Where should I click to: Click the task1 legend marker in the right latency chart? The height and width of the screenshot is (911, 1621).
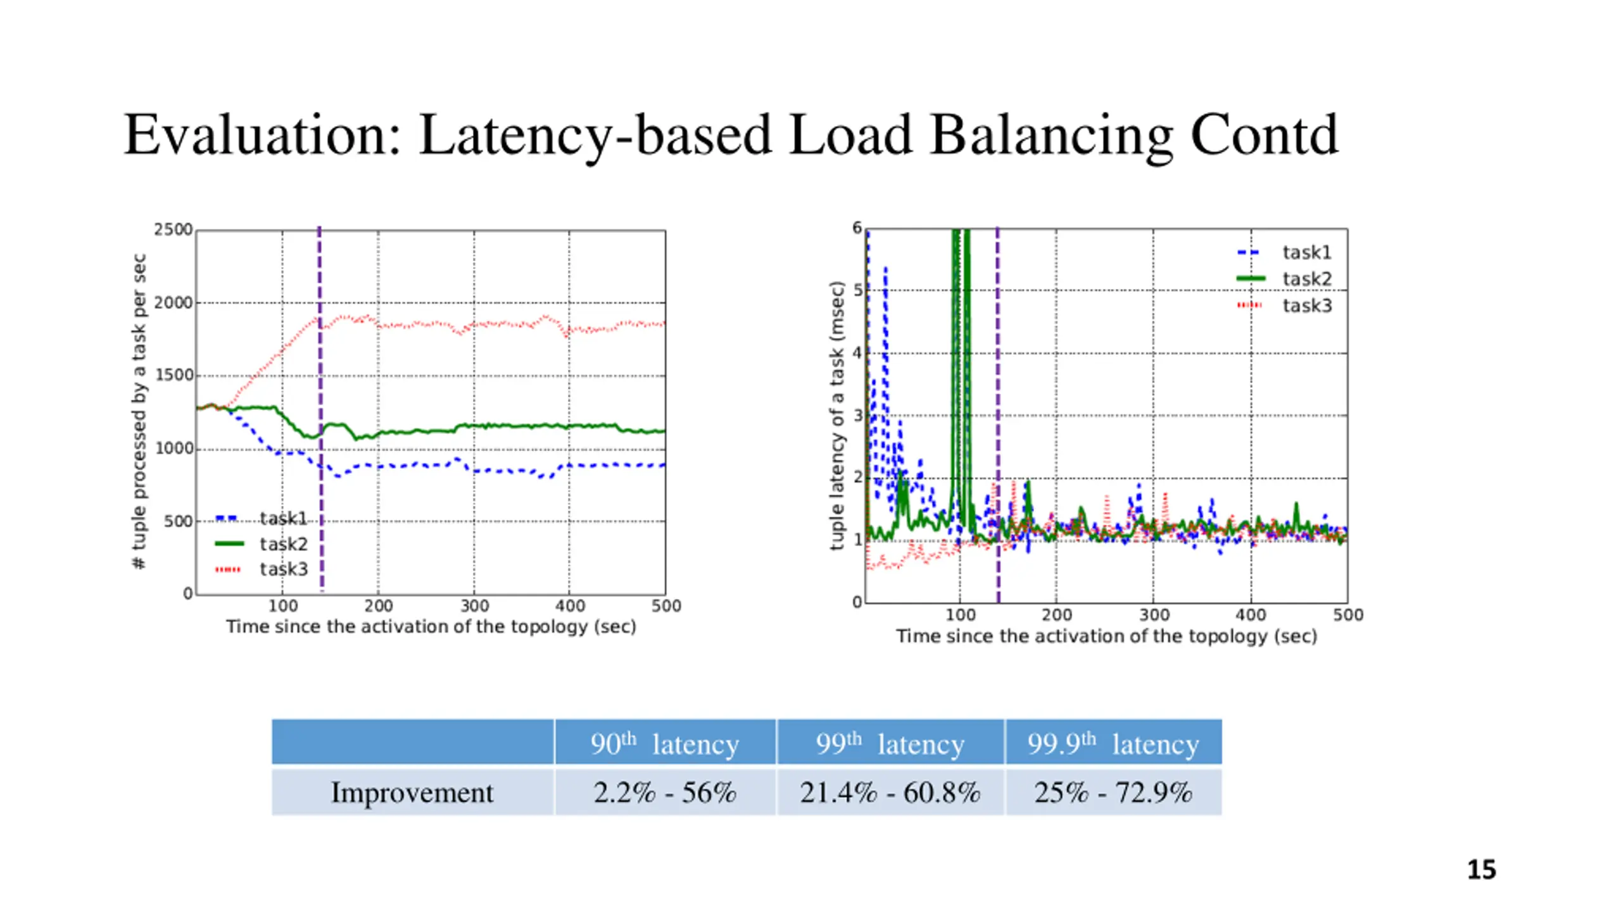click(1249, 252)
